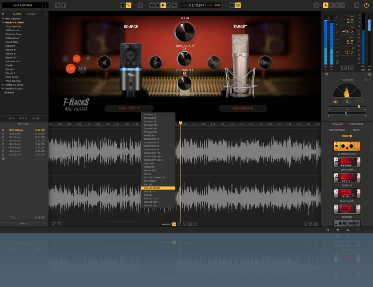Click the favorites star icon
Image resolution: width=373 pixels, height=287 pixels.
3,14
